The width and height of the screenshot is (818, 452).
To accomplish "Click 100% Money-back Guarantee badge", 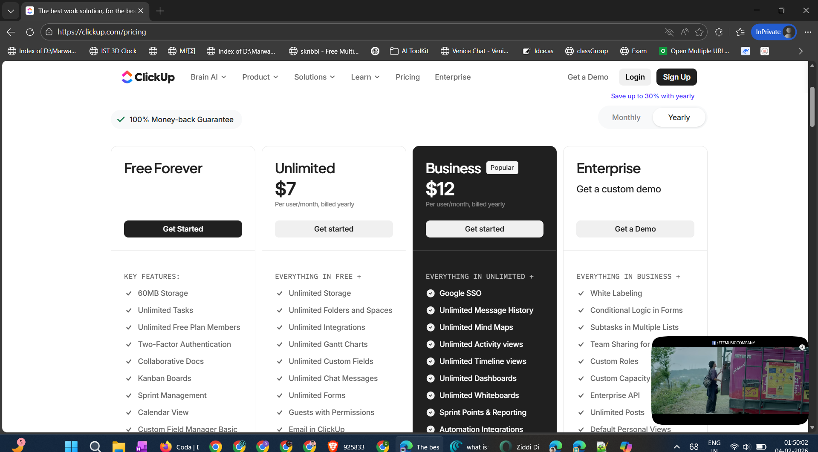I will point(176,120).
